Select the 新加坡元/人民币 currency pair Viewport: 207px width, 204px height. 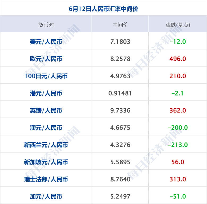pos(46,162)
